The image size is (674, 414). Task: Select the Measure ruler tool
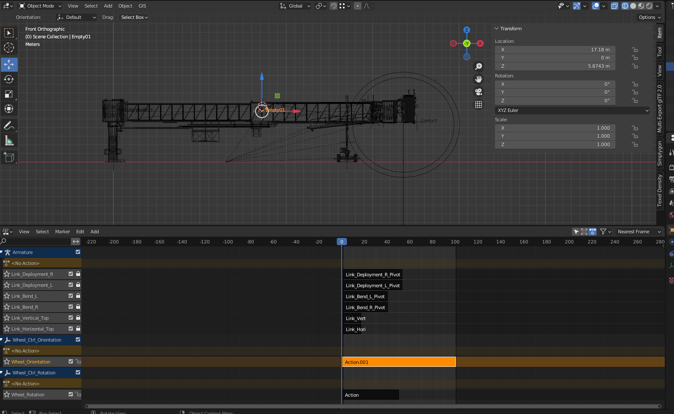coord(9,141)
